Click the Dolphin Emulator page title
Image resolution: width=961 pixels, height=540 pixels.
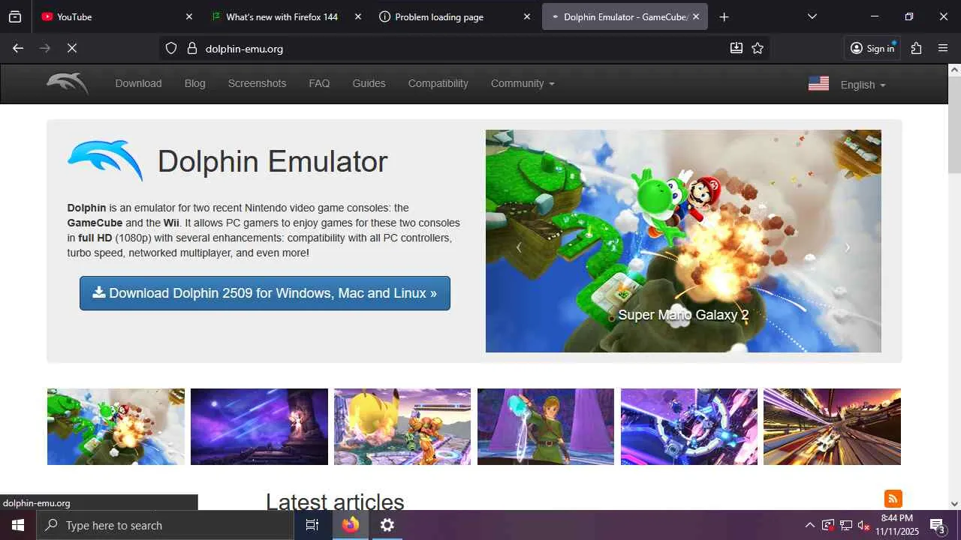pos(273,161)
